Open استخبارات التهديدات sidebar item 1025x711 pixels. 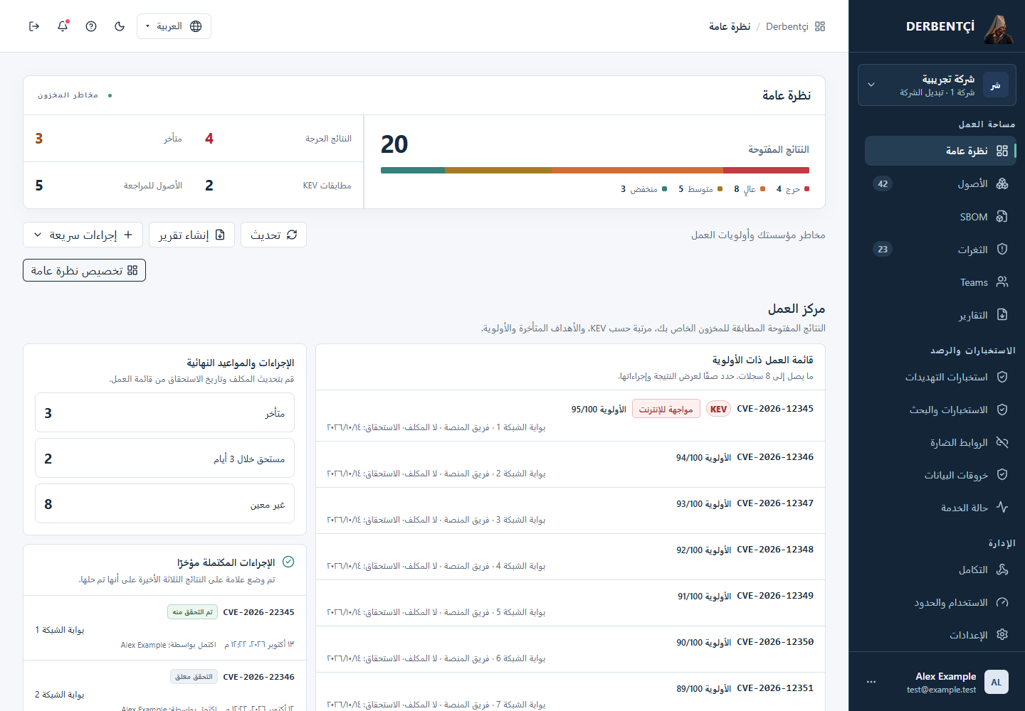(940, 377)
